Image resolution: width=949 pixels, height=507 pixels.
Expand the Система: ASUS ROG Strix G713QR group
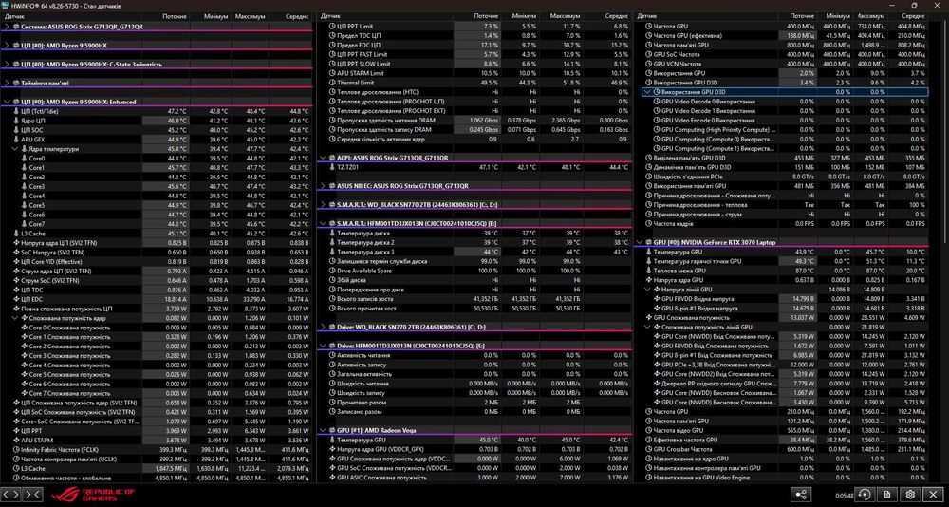tap(7, 27)
